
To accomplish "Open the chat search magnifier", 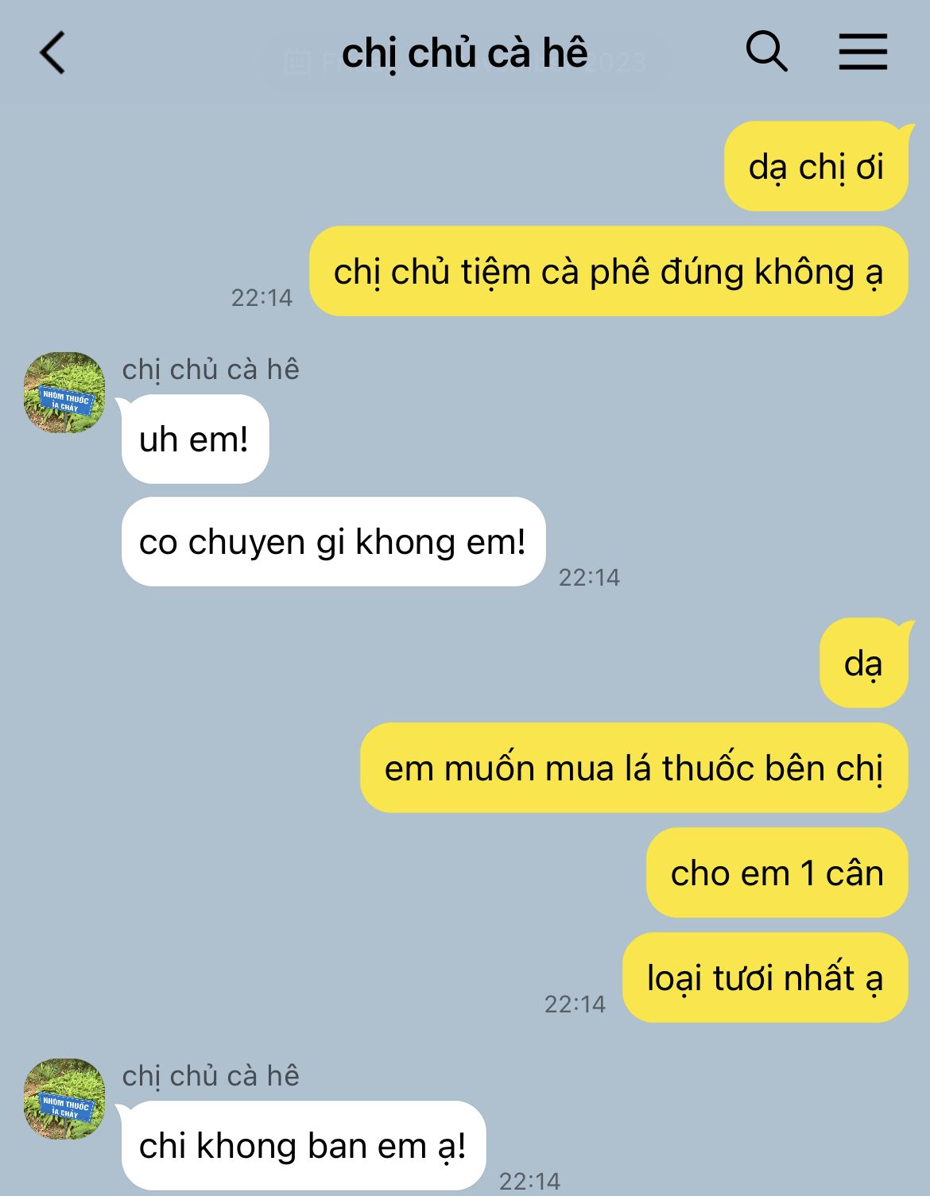I will pyautogui.click(x=766, y=52).
